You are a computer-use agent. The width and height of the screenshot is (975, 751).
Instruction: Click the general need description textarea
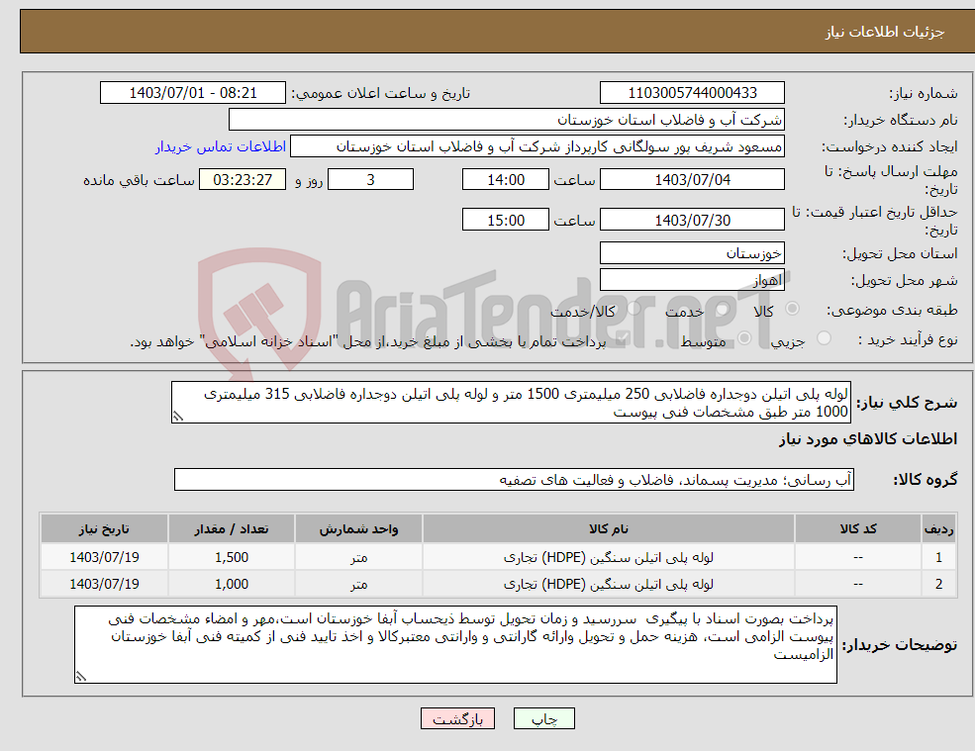coord(511,403)
